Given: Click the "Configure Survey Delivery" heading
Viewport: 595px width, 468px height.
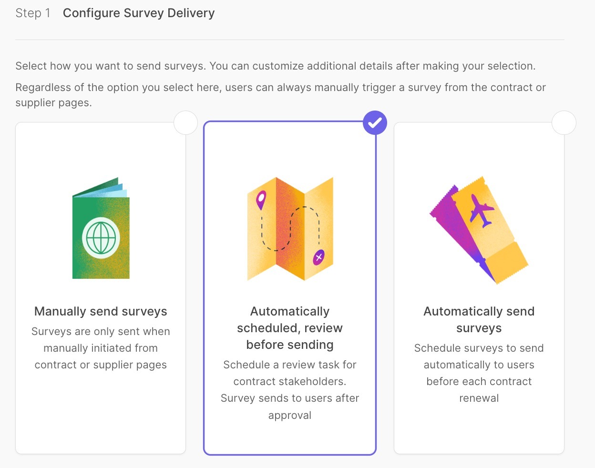Looking at the screenshot, I should (139, 13).
